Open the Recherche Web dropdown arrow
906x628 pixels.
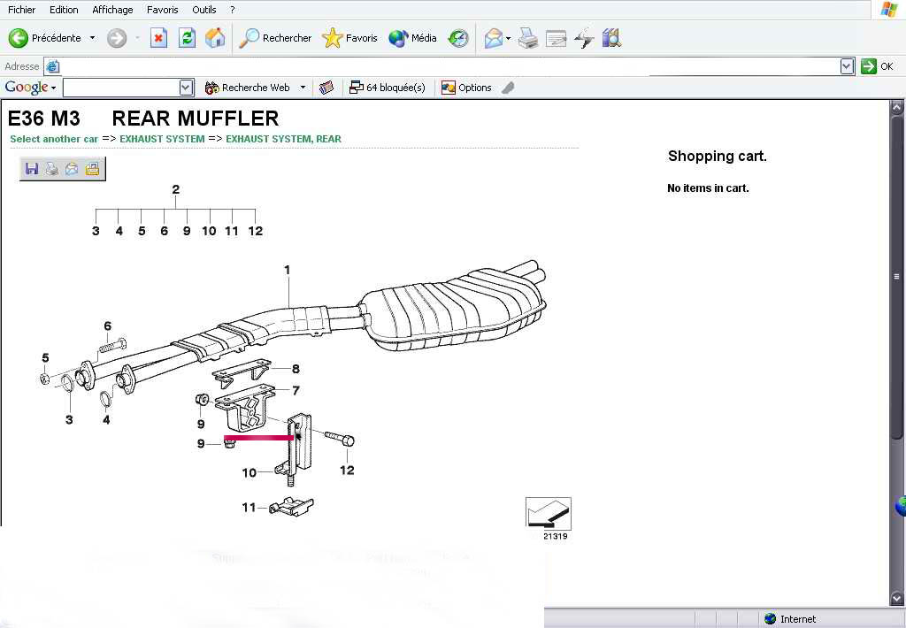point(303,88)
